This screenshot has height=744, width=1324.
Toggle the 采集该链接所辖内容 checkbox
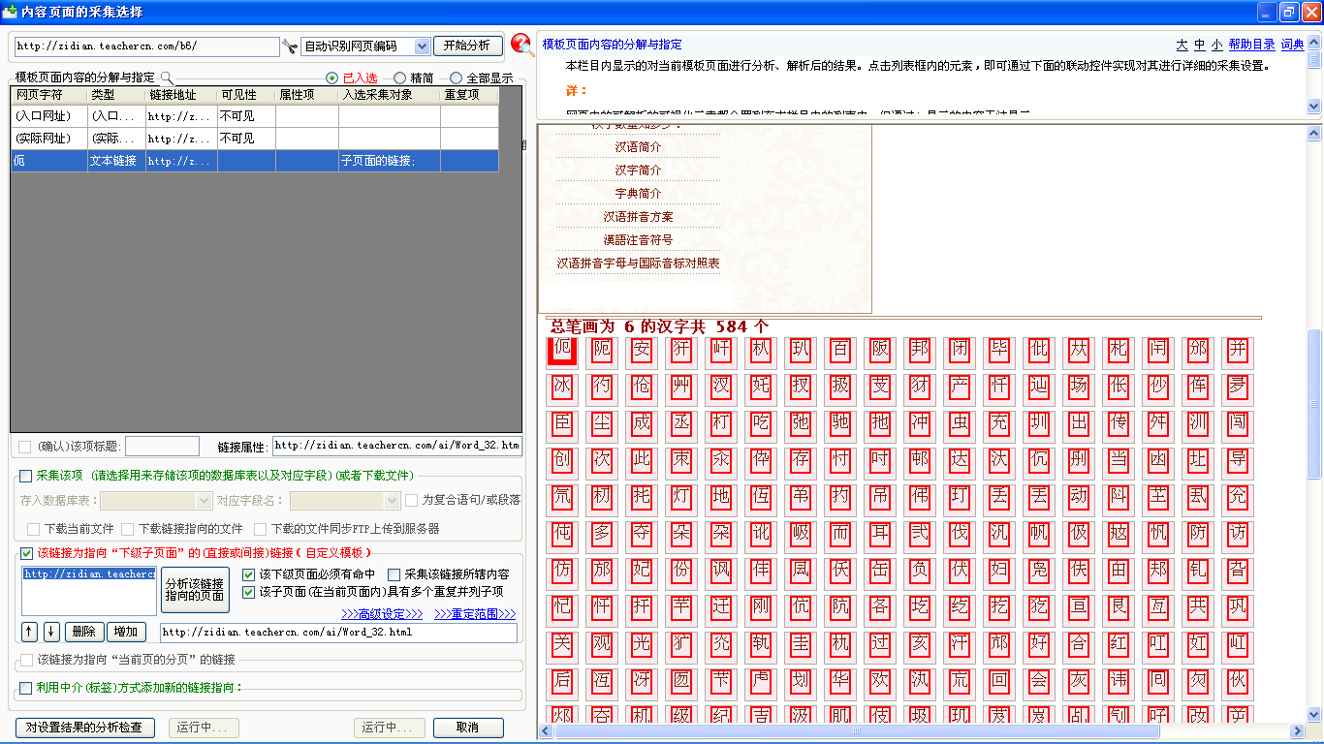(394, 574)
